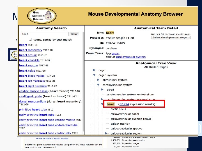Open the 'heart left ventricle' result
This screenshot has width=202, height=151.
32,81
